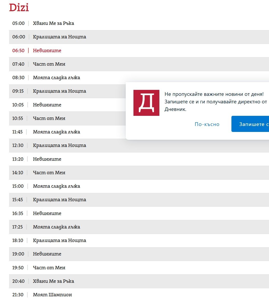Dismiss notification with По-късно button
Image resolution: width=269 pixels, height=301 pixels.
207,124
